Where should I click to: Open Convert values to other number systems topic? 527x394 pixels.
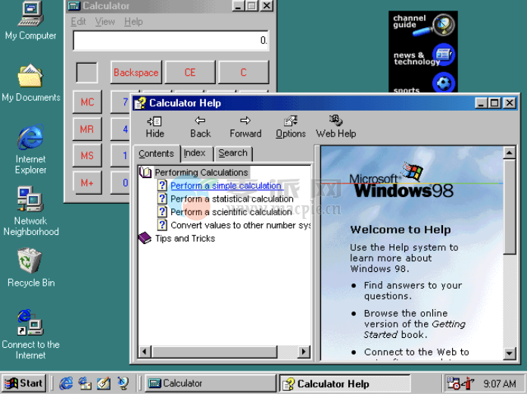pyautogui.click(x=240, y=225)
